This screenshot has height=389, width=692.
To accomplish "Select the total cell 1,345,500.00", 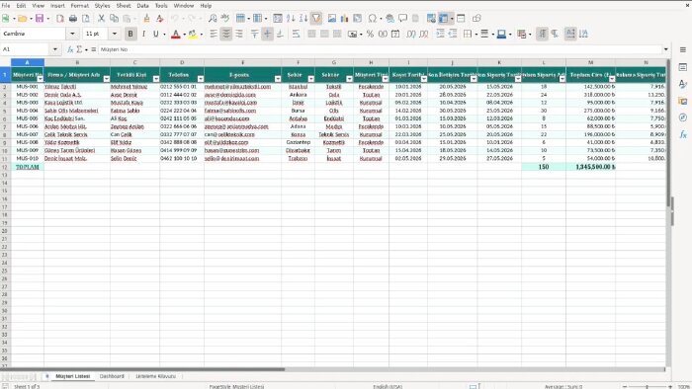I will [590, 167].
